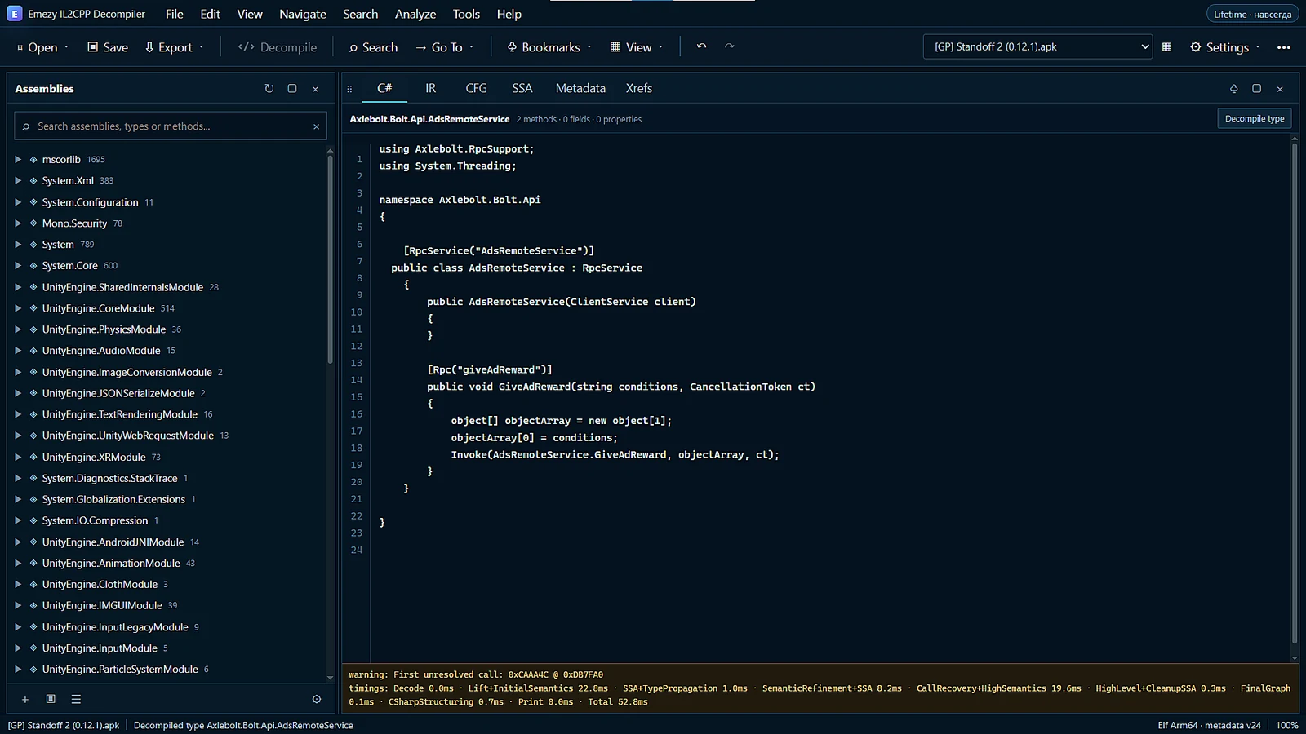Viewport: 1306px width, 734px height.
Task: Expand UnityEngine.AnimationModule tree node
Action: [x=18, y=563]
